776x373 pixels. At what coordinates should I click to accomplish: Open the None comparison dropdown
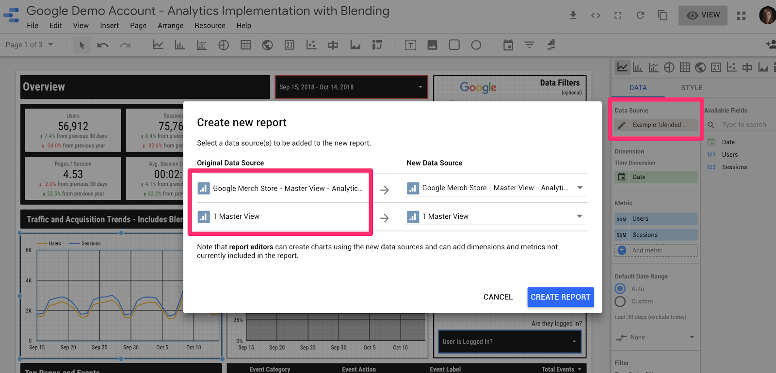pyautogui.click(x=655, y=338)
